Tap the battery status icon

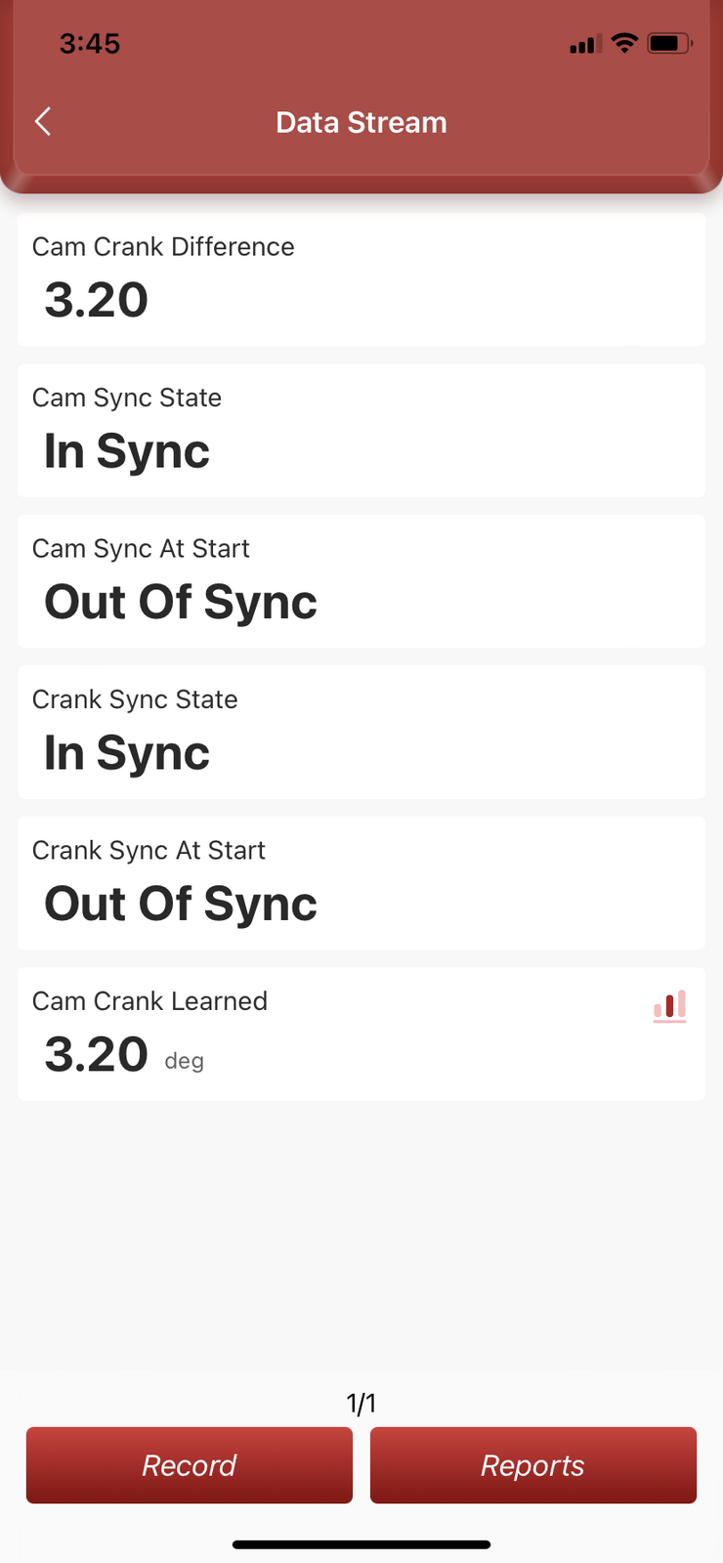pos(669,43)
